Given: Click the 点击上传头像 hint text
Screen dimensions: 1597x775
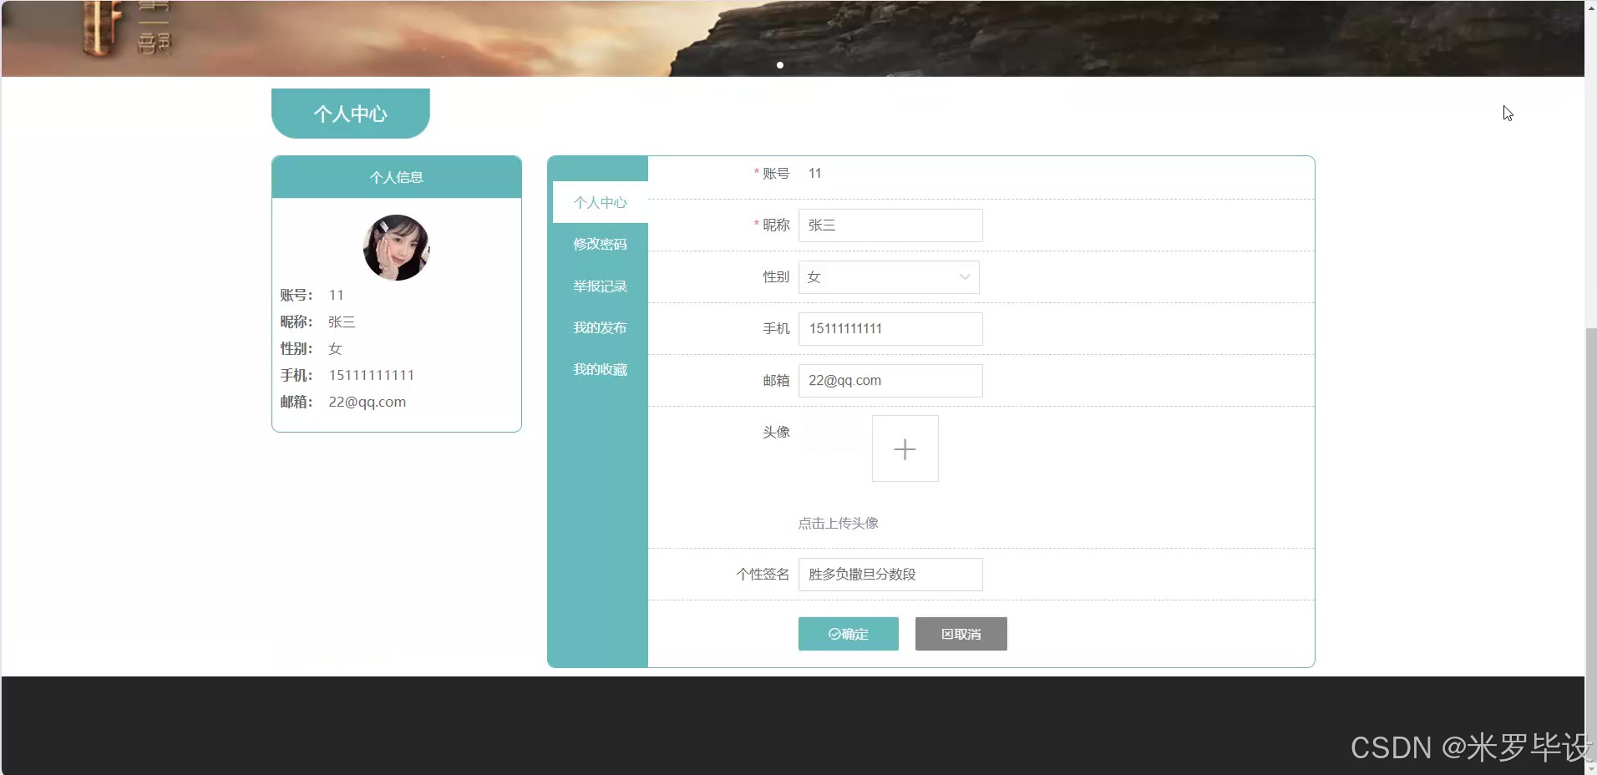Looking at the screenshot, I should (838, 523).
